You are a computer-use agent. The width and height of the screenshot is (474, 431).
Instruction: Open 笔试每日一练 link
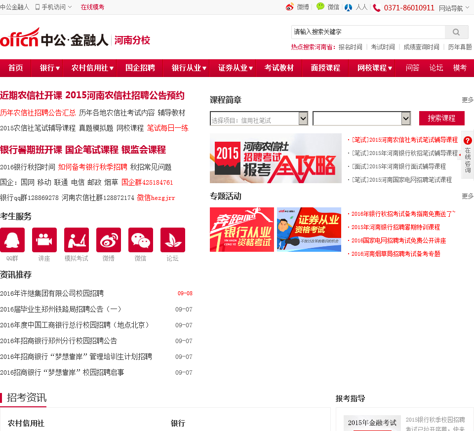167,128
